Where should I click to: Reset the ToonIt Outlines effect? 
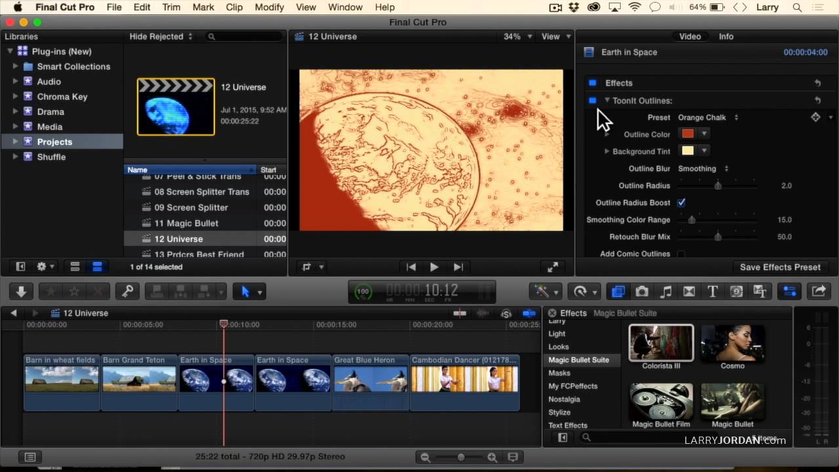point(817,100)
